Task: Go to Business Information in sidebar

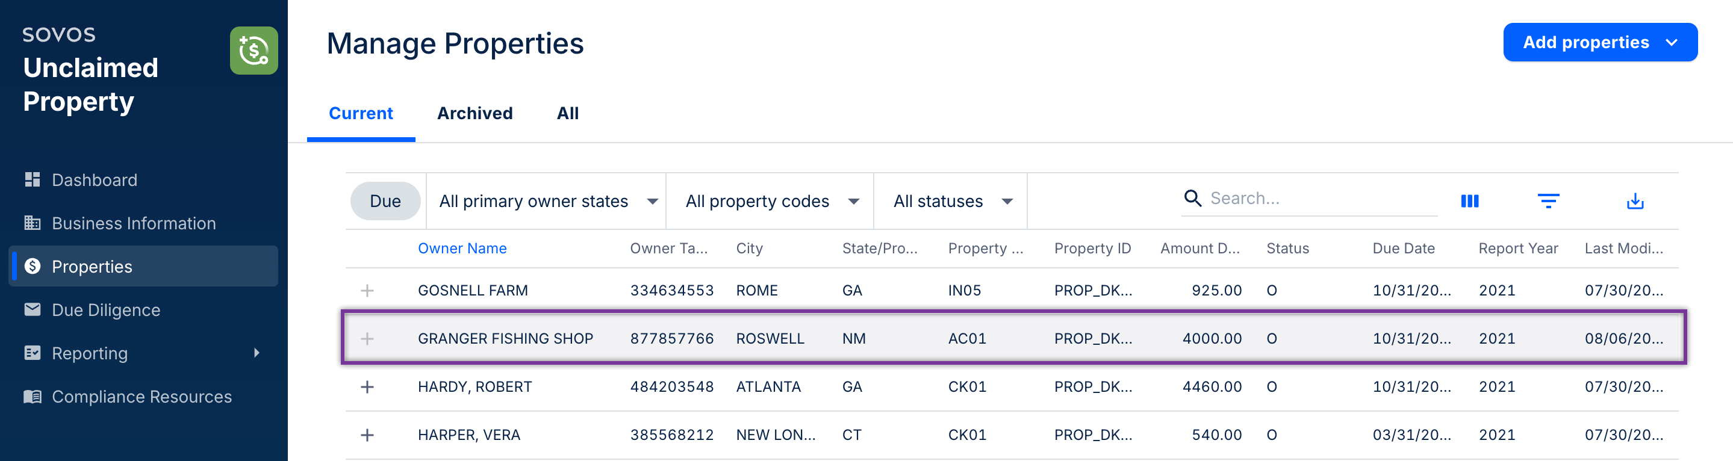Action: click(133, 223)
